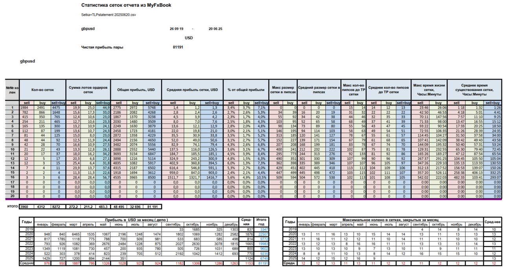Select the 'Прибыль в USD за месяц' table heading
Screen dimensions: 507x269
point(136,220)
